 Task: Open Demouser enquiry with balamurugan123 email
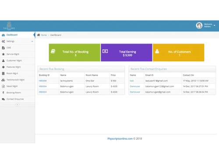coord(135,86)
